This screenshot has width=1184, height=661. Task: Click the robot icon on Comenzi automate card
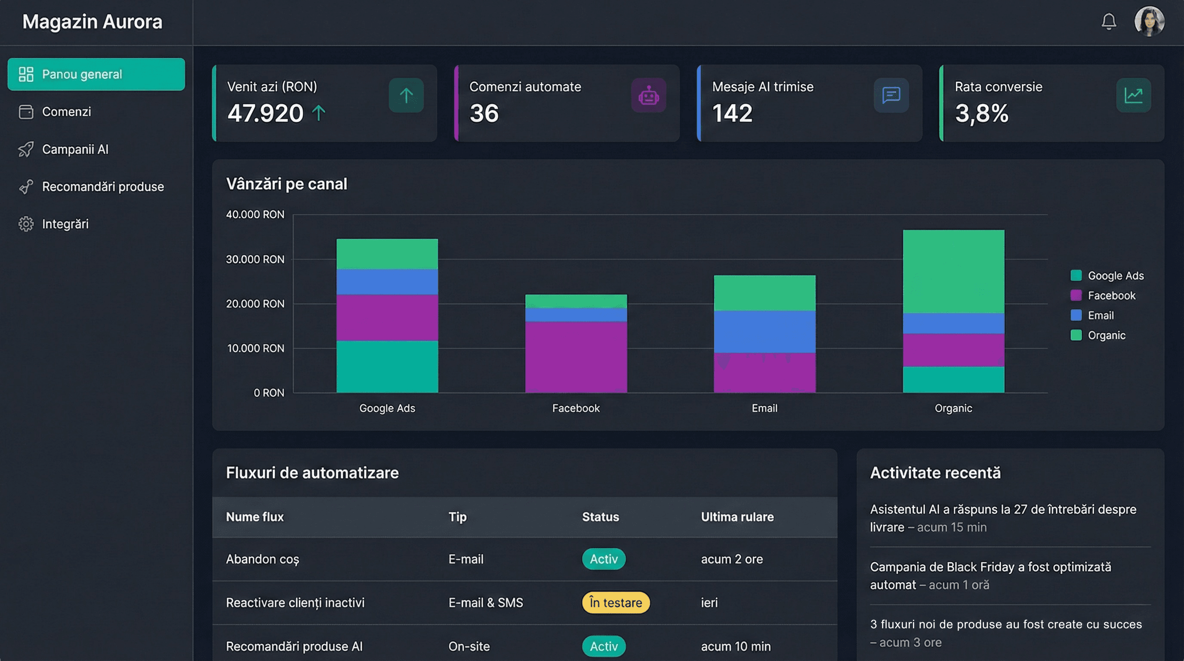click(648, 96)
